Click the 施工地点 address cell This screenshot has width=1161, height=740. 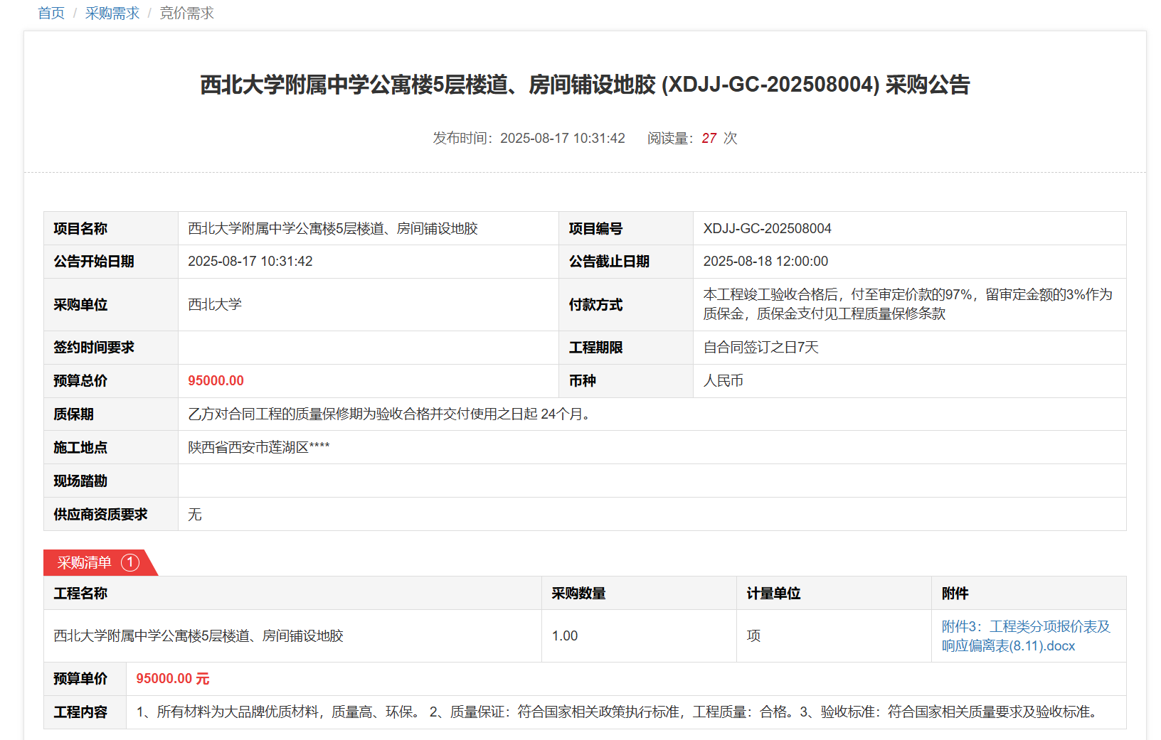[258, 447]
